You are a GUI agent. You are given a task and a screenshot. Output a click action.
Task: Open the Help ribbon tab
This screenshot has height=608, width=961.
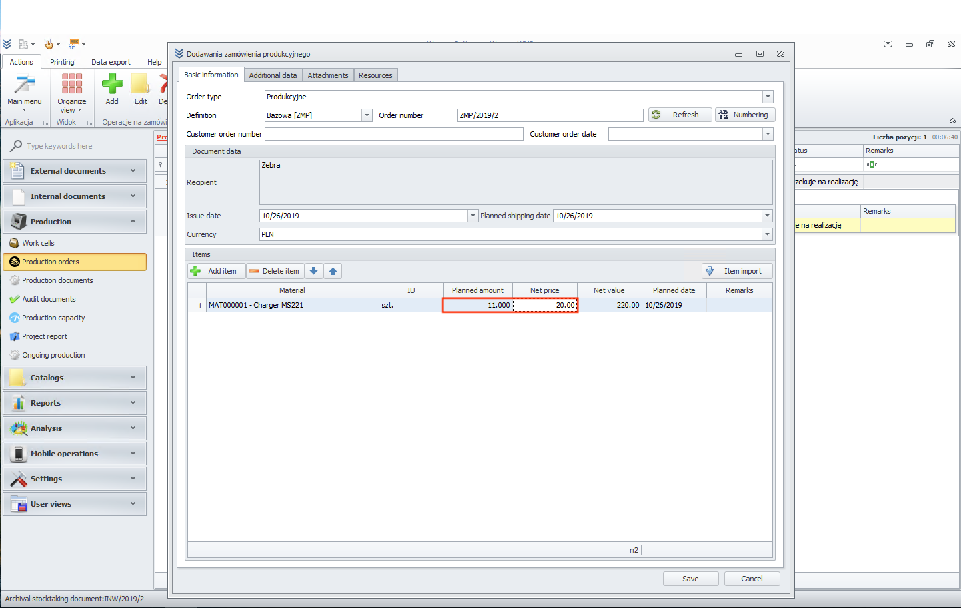tap(155, 62)
